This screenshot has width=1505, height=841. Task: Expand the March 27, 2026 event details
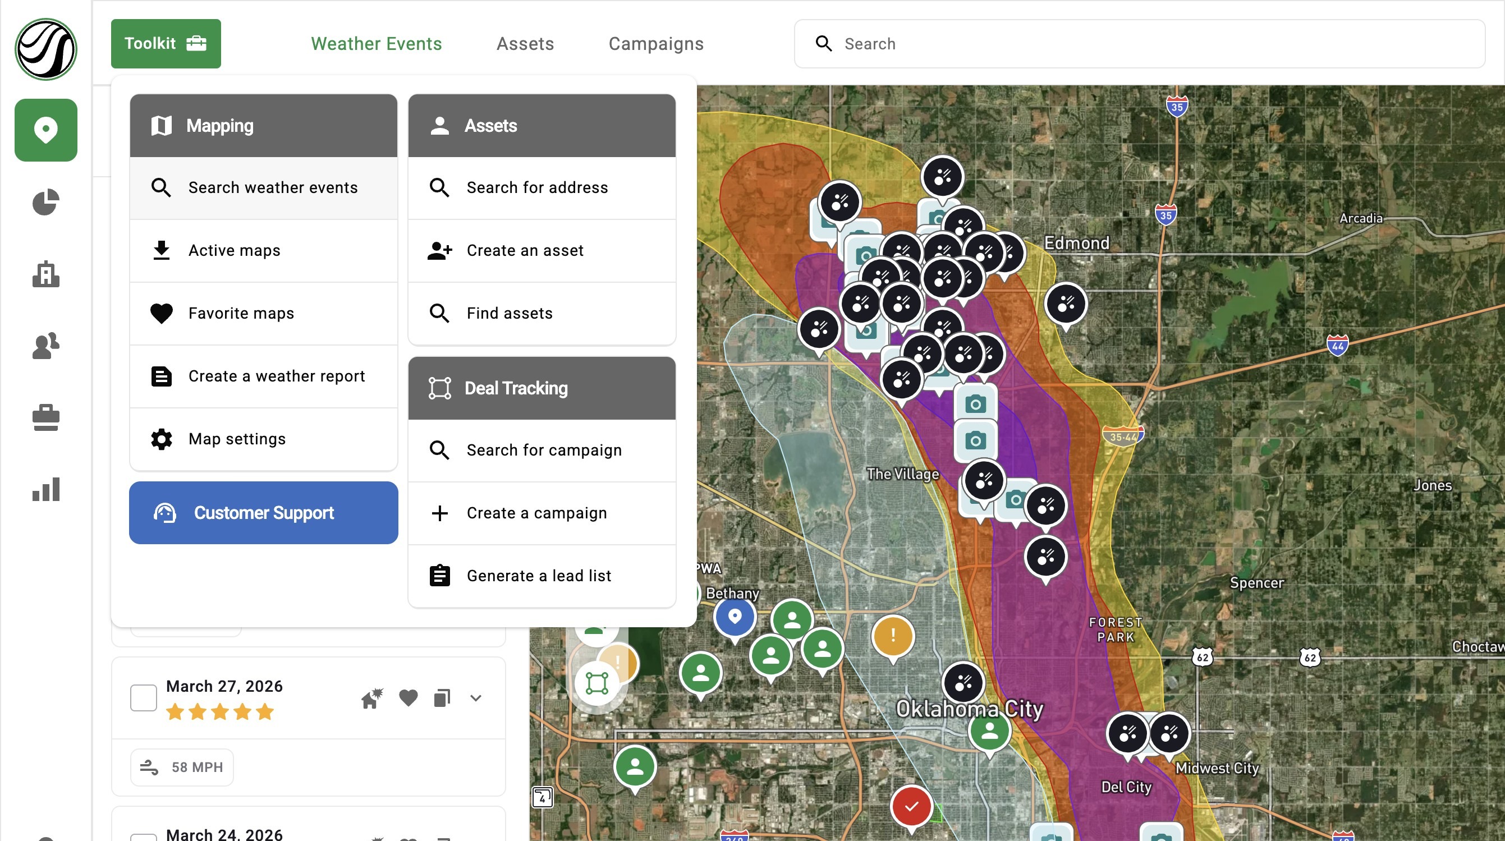pos(475,698)
